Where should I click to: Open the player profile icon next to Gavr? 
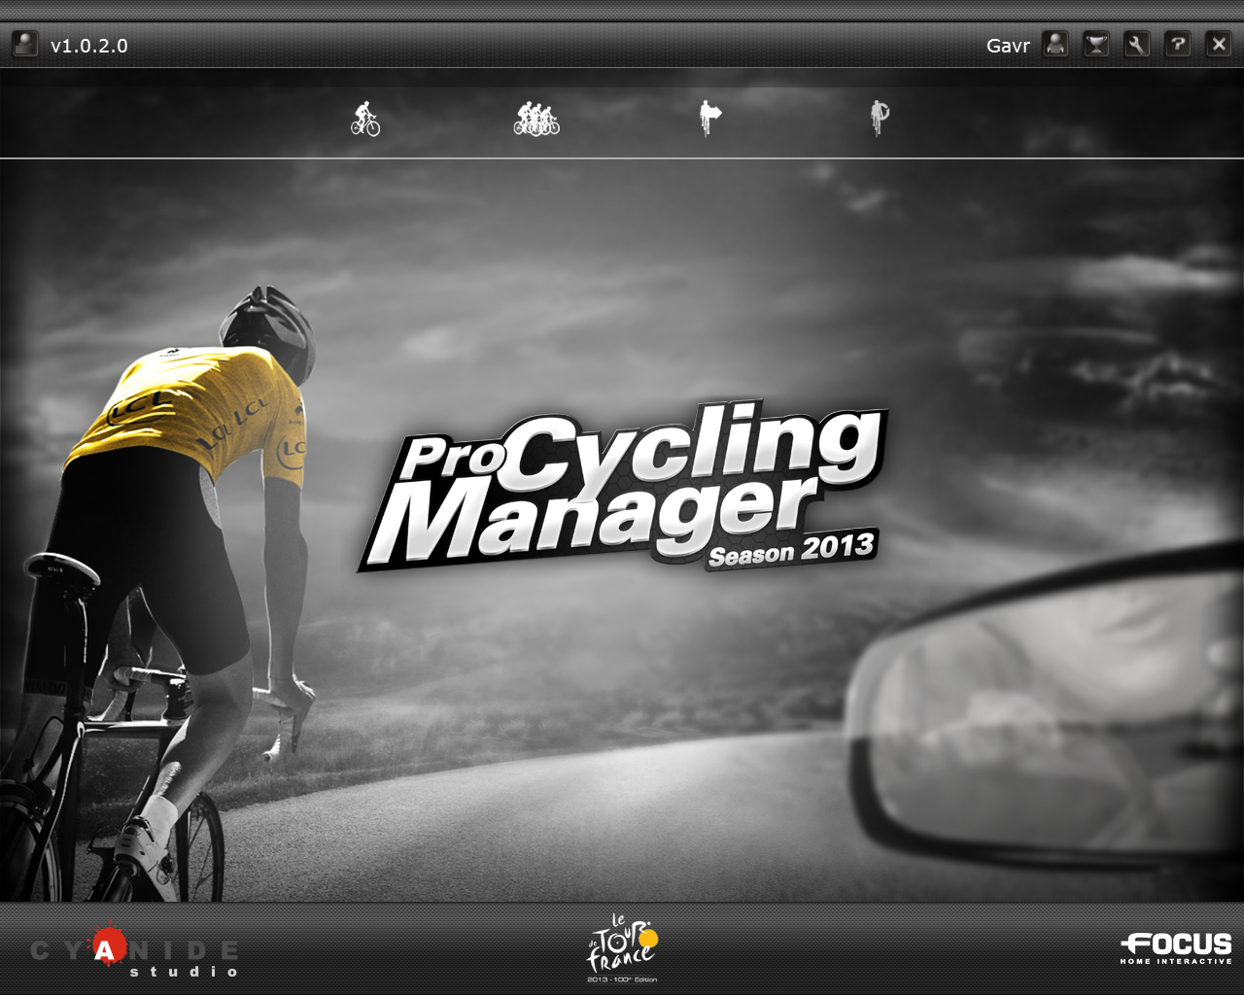[1055, 44]
